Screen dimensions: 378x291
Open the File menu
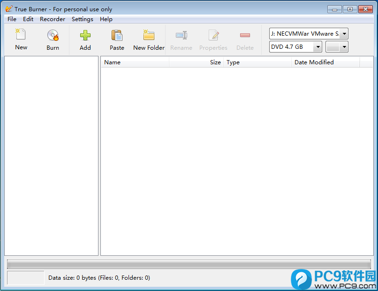click(x=12, y=19)
